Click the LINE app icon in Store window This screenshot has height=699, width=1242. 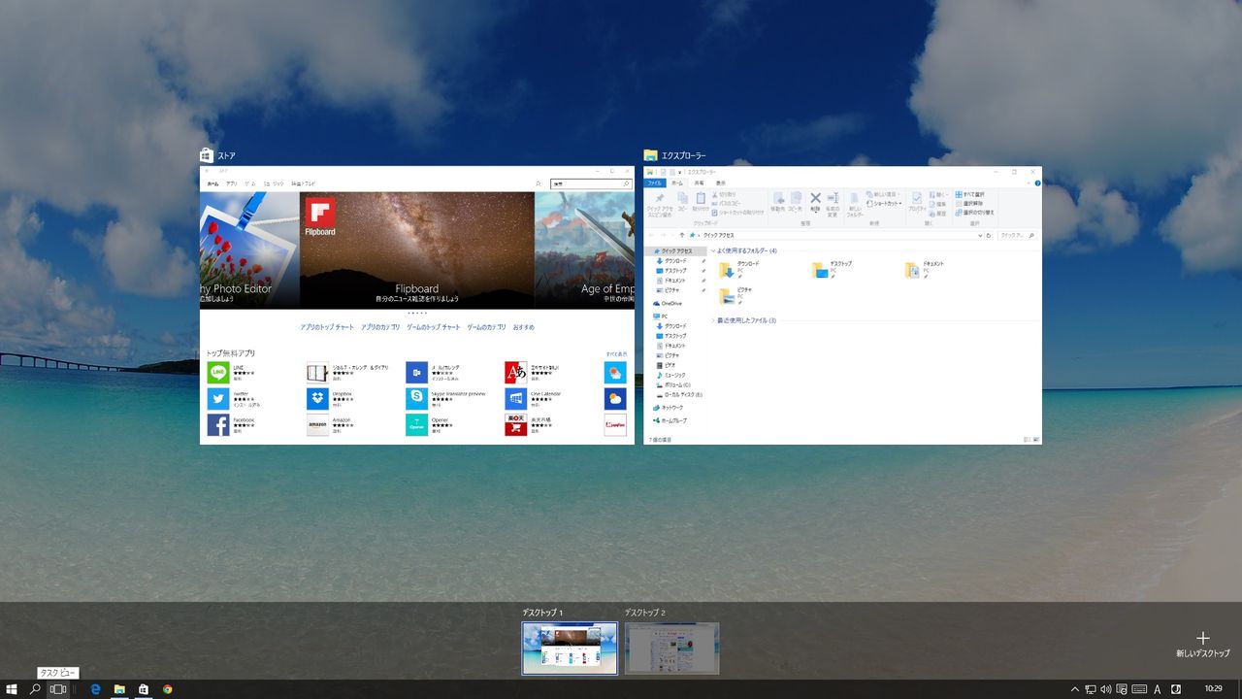point(218,373)
